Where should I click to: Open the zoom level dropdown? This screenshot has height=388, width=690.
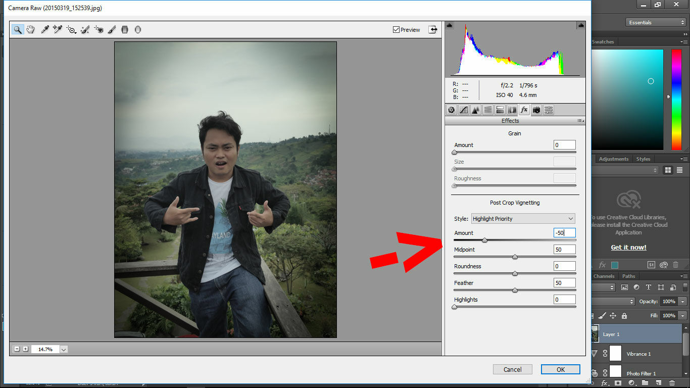(x=63, y=349)
